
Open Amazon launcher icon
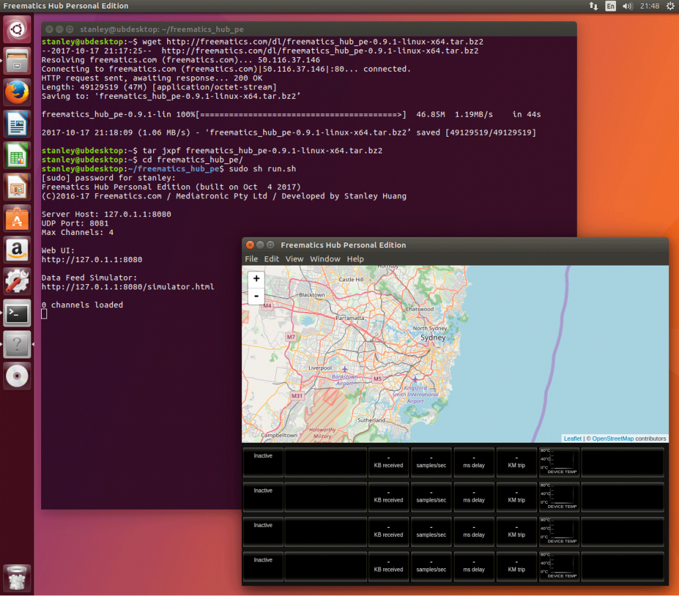(x=17, y=250)
